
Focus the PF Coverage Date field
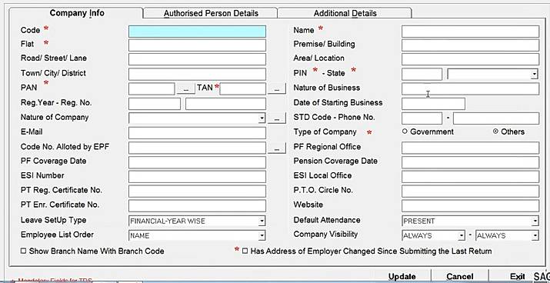197,162
